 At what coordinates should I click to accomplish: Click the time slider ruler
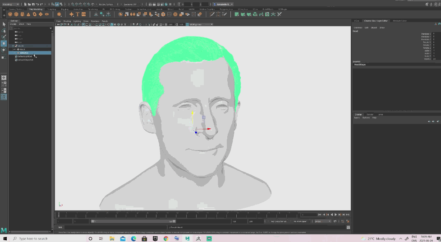click(180, 215)
